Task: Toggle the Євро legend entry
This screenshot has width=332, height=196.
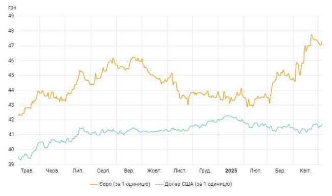Action: pyautogui.click(x=120, y=184)
